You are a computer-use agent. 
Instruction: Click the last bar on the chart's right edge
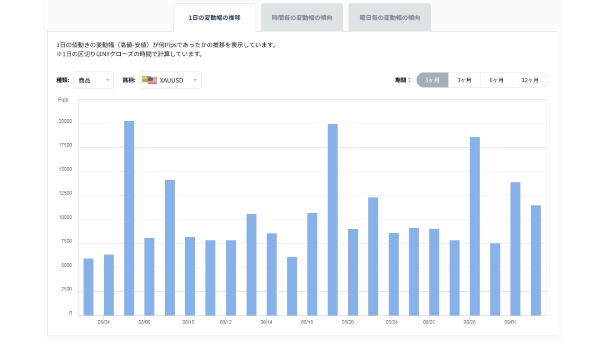coord(536,260)
